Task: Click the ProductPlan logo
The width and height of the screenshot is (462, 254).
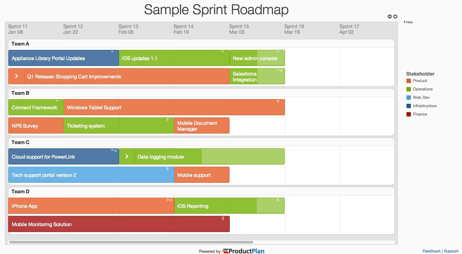Action: [x=243, y=251]
